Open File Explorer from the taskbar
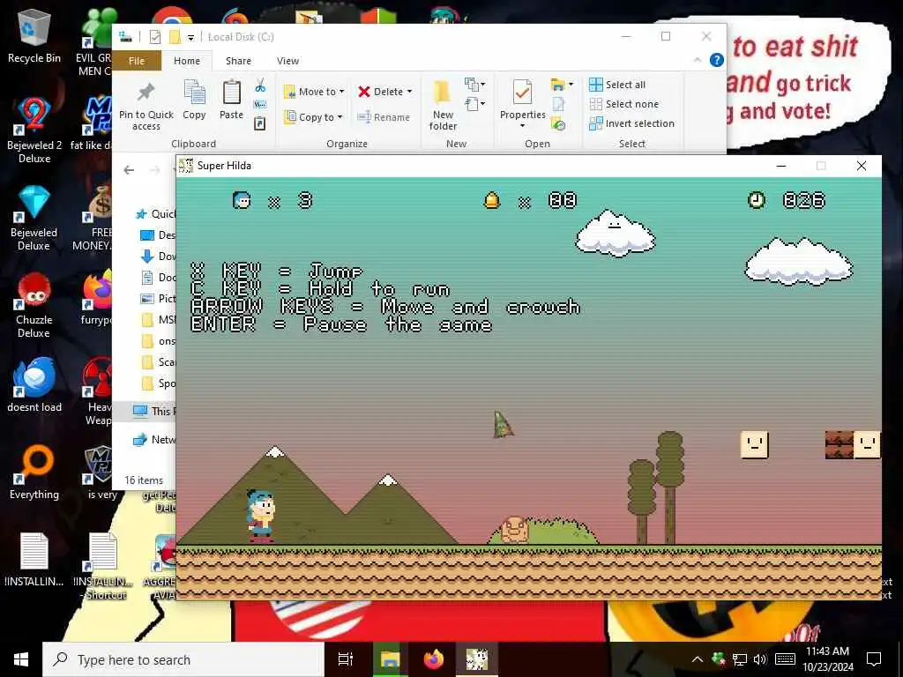Viewport: 903px width, 677px height. pos(390,659)
